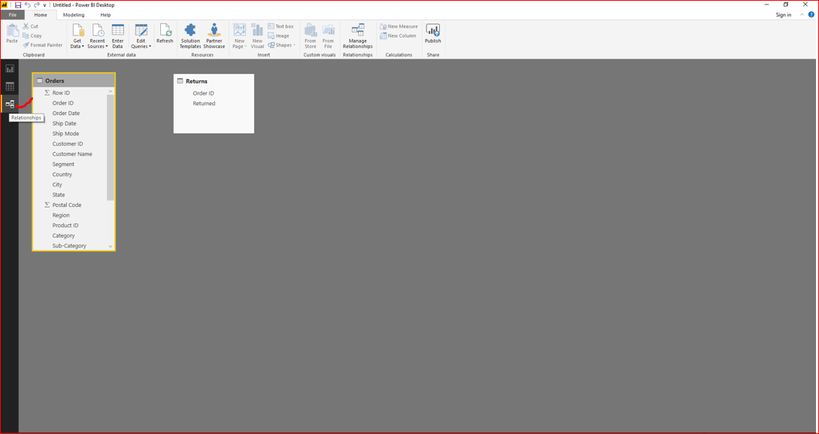Open Solution Templates
Image resolution: width=819 pixels, height=434 pixels.
point(190,36)
